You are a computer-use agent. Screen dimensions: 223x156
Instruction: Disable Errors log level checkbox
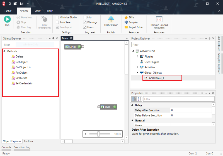point(85,27)
